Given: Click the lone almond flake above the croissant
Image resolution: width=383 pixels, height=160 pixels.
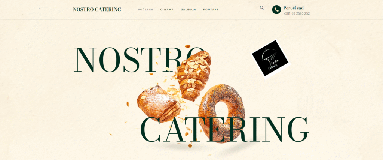Looking at the screenshot, I should click(187, 46).
